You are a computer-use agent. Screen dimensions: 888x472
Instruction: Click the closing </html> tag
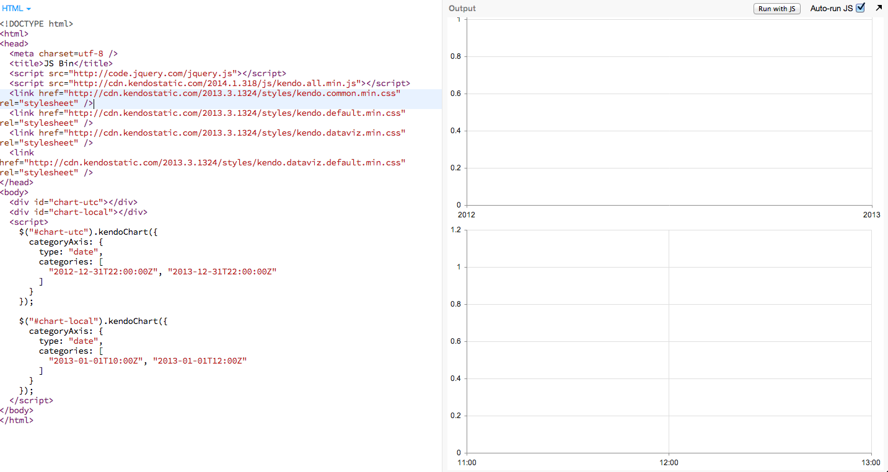17,420
